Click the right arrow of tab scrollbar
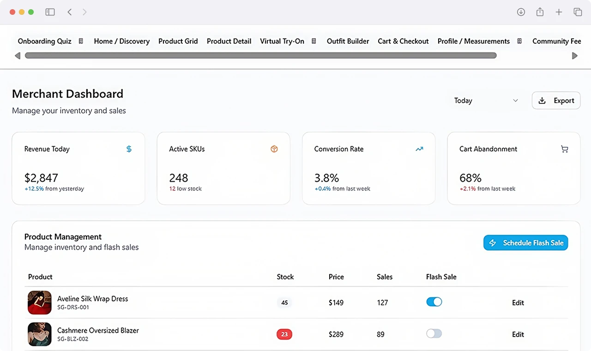The width and height of the screenshot is (591, 351). (x=575, y=56)
